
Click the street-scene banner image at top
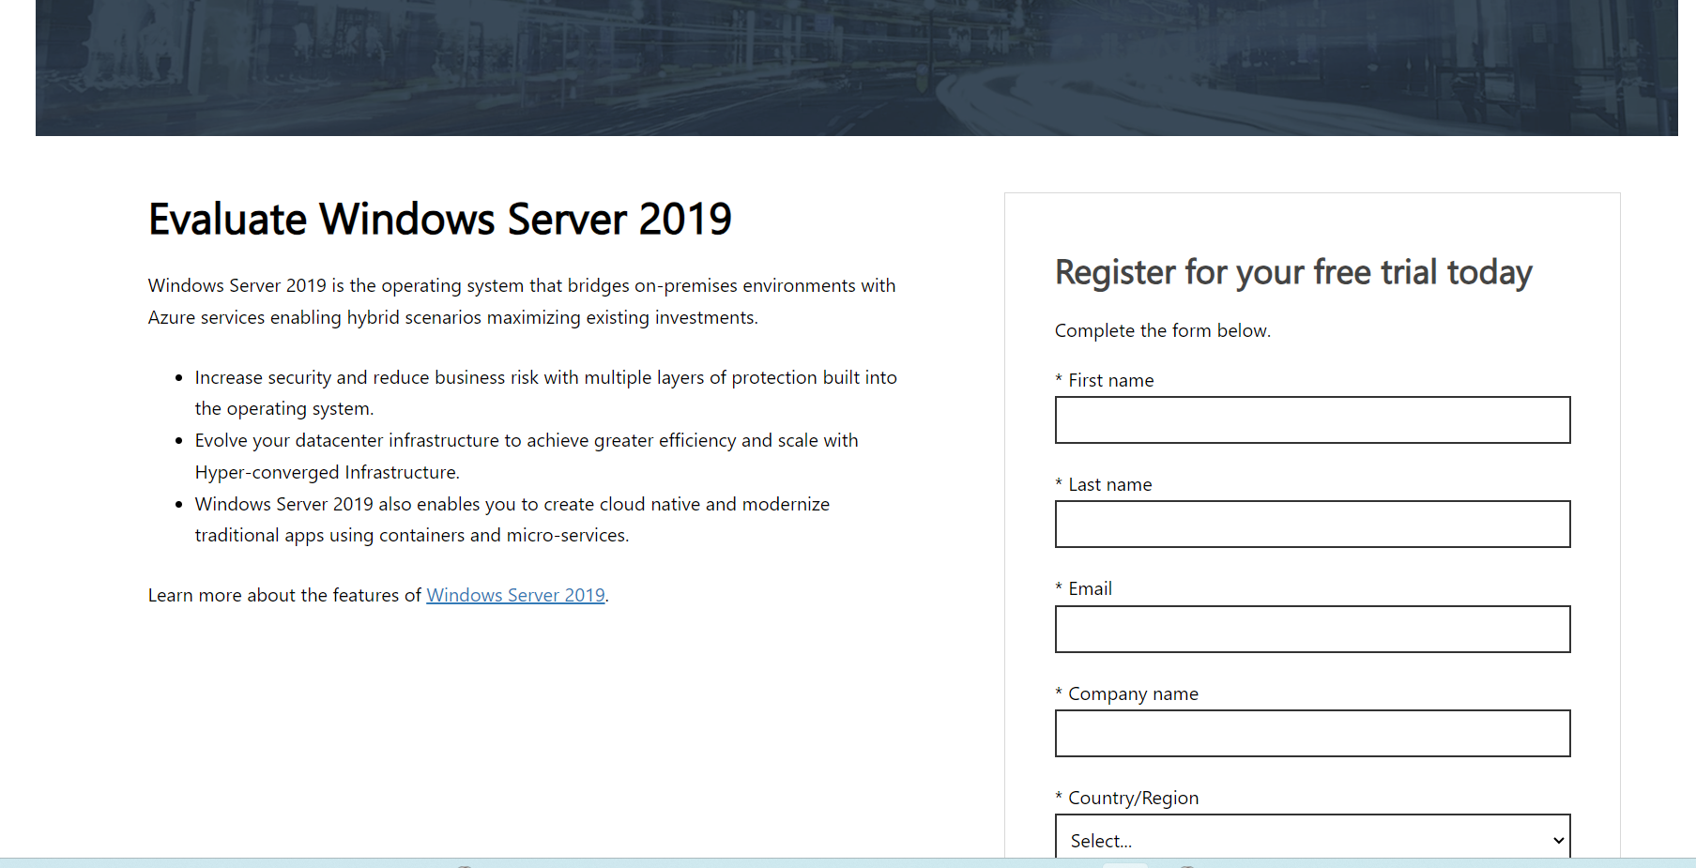point(856,68)
